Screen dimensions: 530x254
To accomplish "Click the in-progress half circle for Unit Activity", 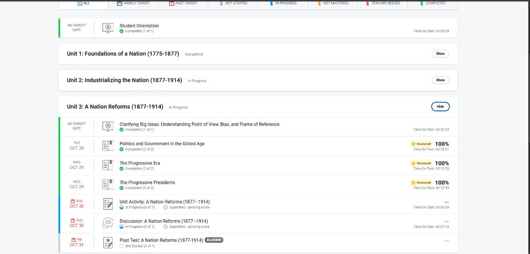I will (122, 207).
